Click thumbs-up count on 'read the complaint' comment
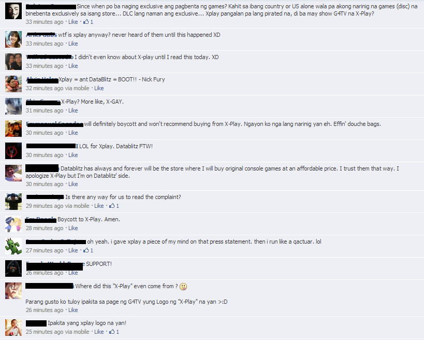Screen dimensions: 424x340 click(x=118, y=206)
